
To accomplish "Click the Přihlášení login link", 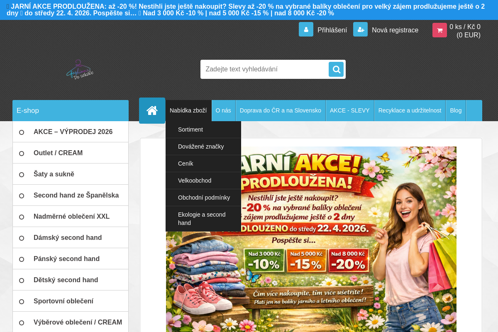I will (332, 30).
